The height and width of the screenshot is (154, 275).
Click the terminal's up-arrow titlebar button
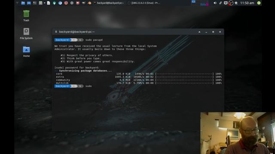pos(199,32)
